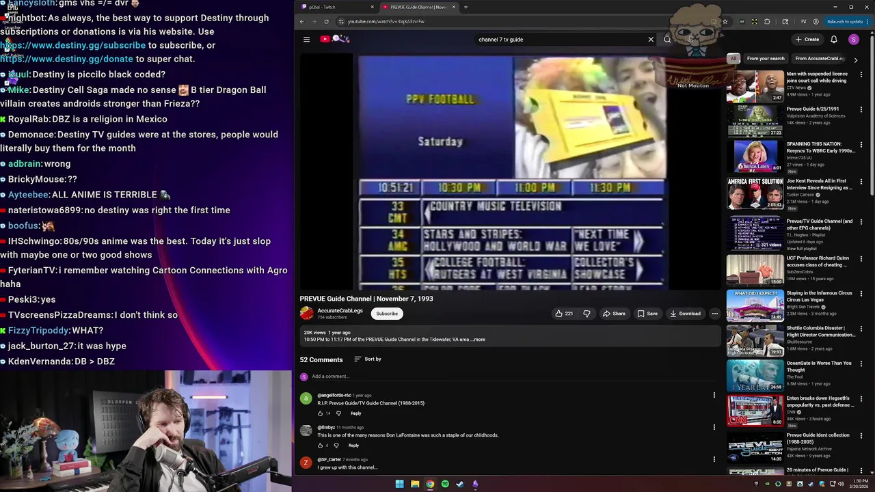The height and width of the screenshot is (492, 875).
Task: Share the video
Action: (x=614, y=314)
